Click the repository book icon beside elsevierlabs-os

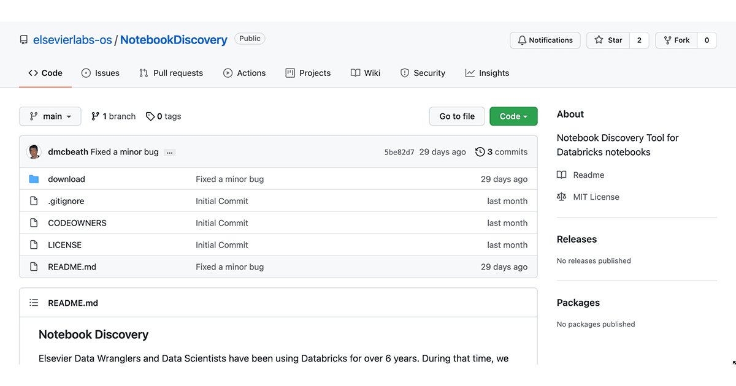point(24,40)
